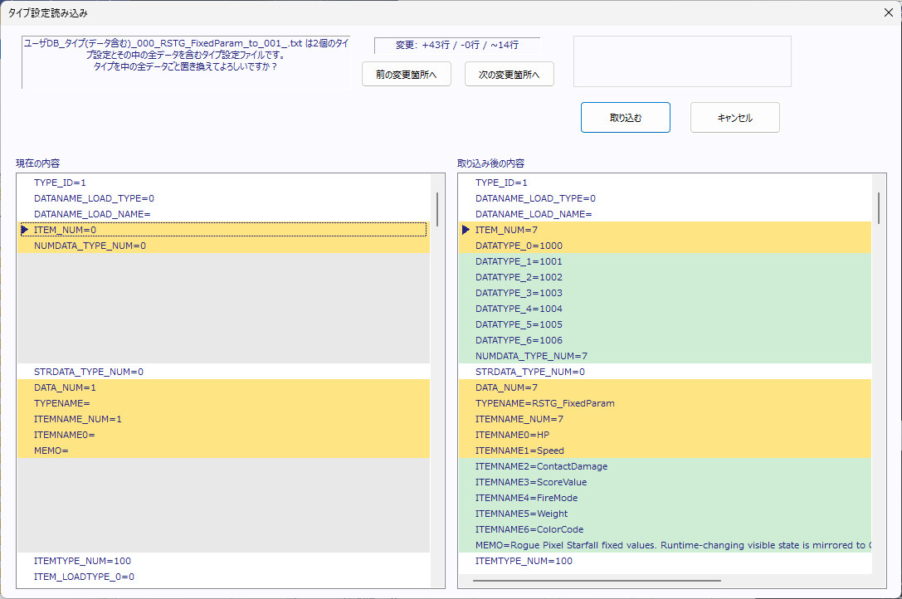Select ITEMNAME5=Weight row

click(665, 514)
